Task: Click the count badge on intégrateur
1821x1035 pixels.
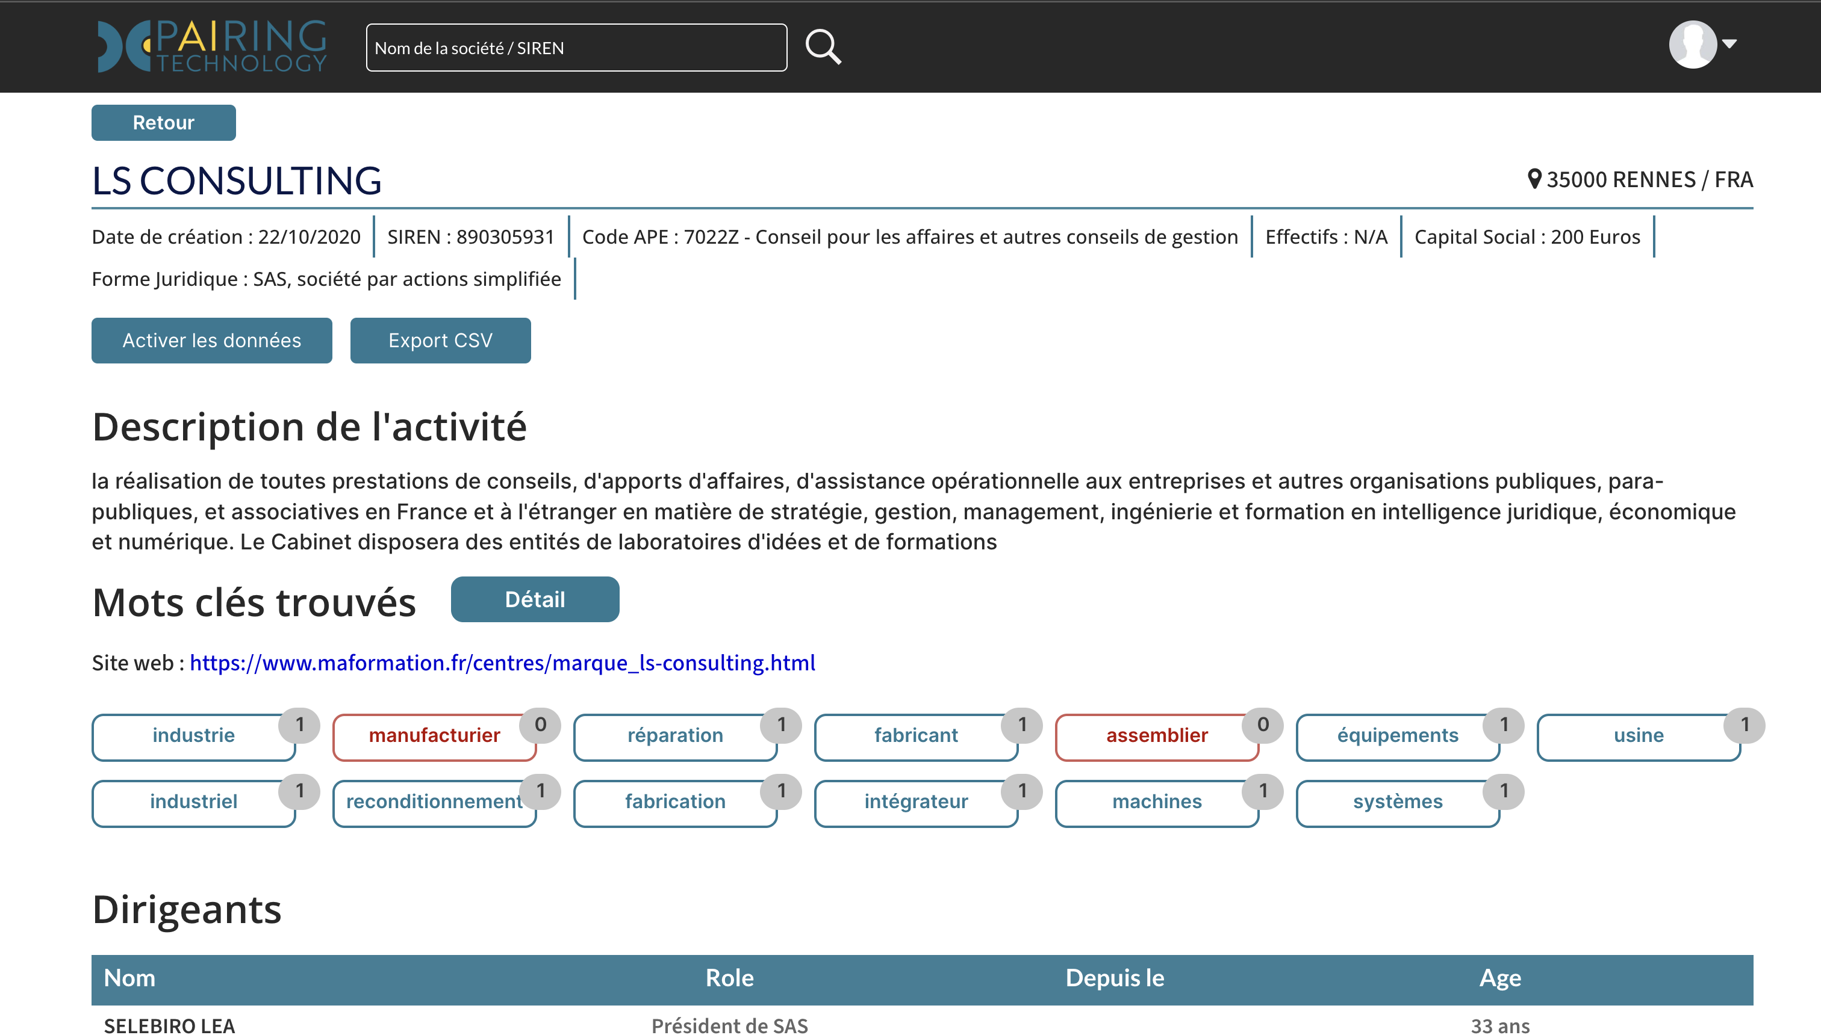Action: 1022,791
